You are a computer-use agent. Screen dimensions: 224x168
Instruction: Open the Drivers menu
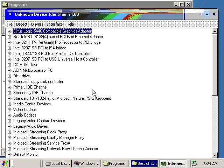coord(37,24)
